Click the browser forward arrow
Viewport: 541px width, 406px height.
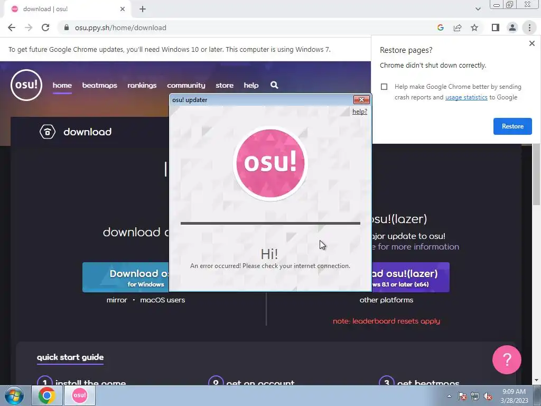point(29,27)
